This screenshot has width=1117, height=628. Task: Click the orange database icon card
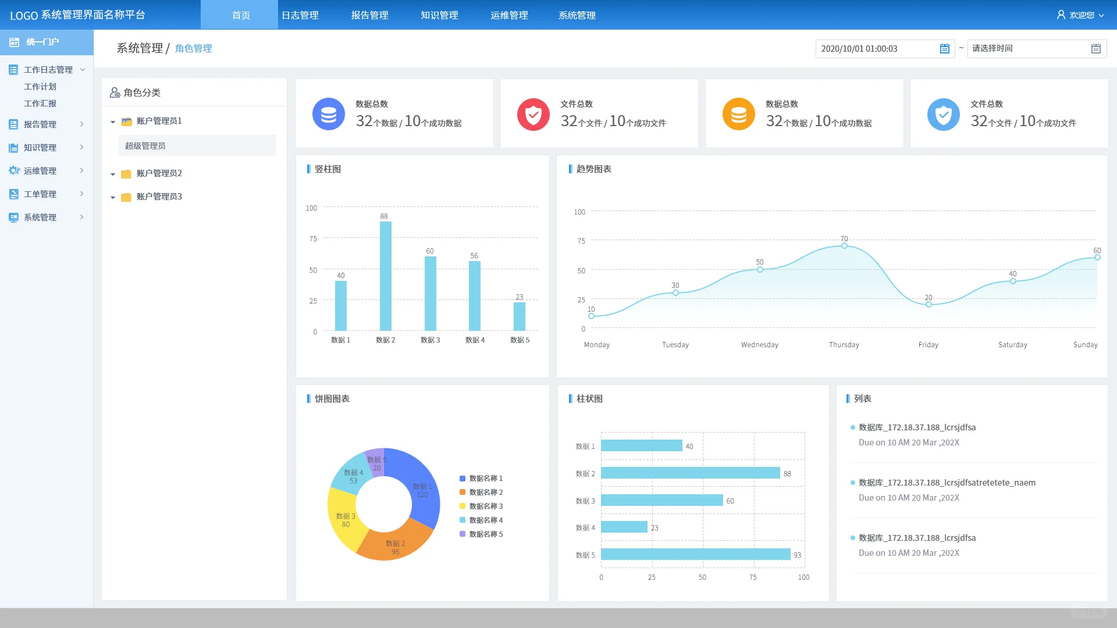click(x=738, y=114)
